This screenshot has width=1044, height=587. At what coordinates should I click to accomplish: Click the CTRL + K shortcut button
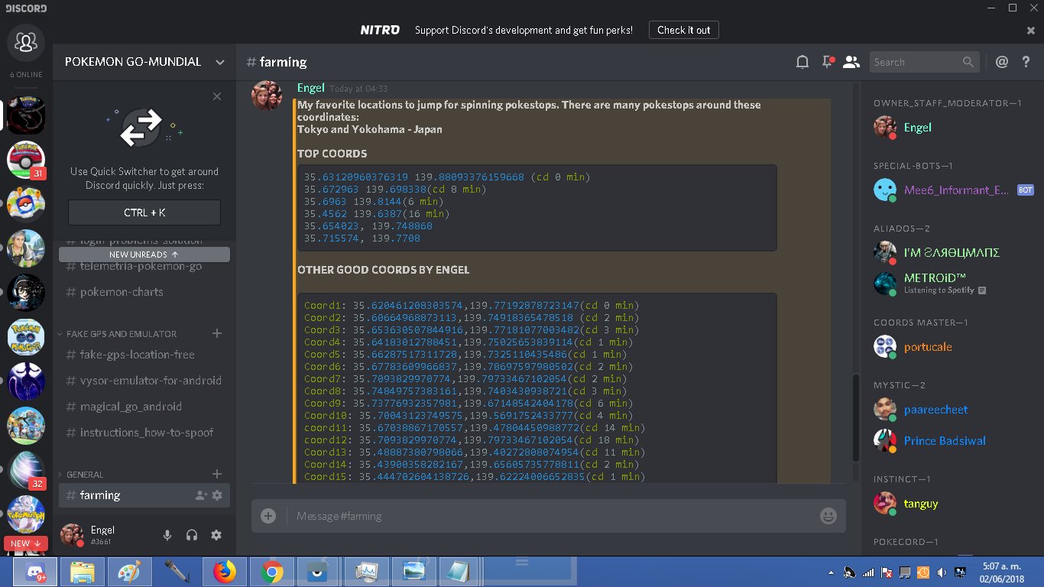tap(144, 212)
